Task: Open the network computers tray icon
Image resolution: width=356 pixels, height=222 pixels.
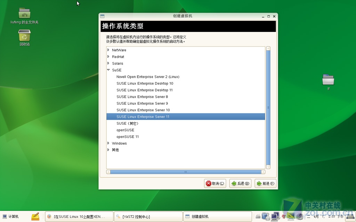Action: (x=275, y=216)
